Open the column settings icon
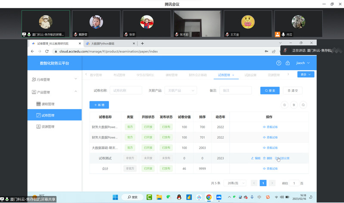 [x=294, y=105]
